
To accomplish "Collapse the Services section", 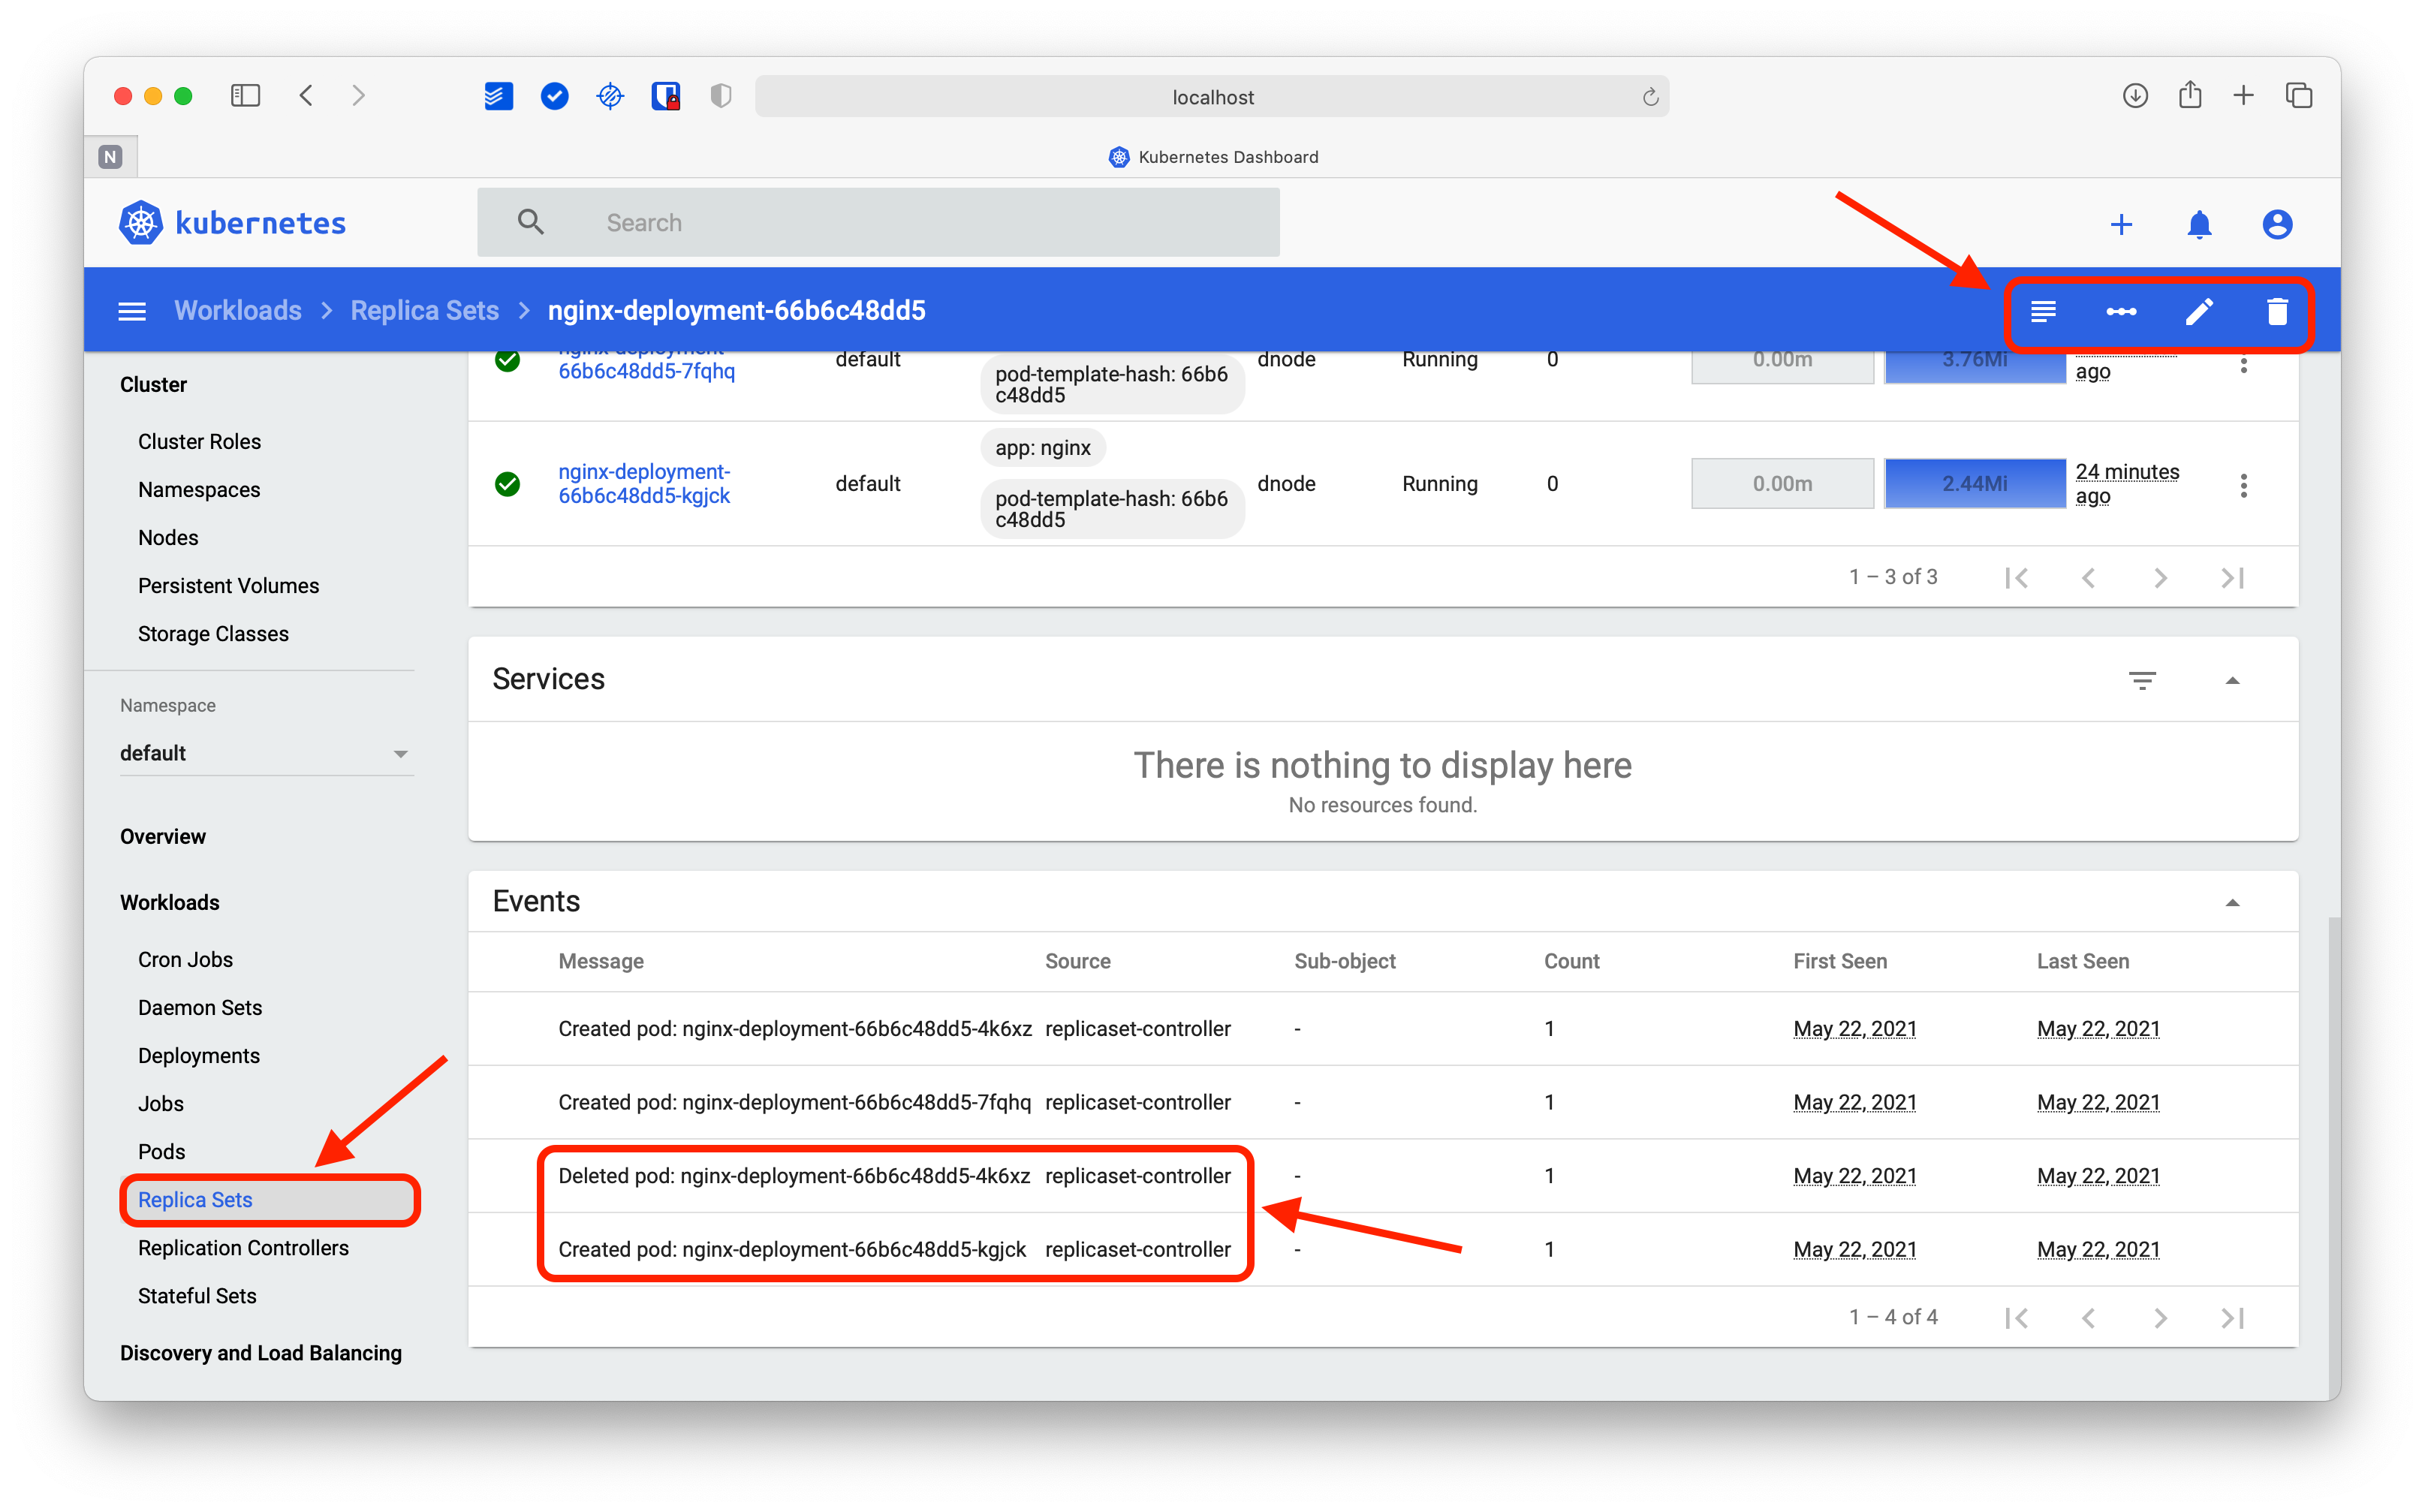I will 2232,680.
